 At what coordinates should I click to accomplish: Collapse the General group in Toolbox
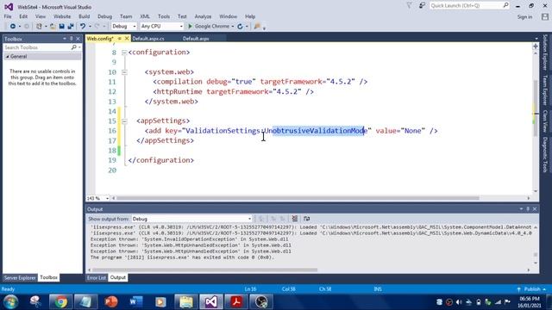[x=8, y=56]
